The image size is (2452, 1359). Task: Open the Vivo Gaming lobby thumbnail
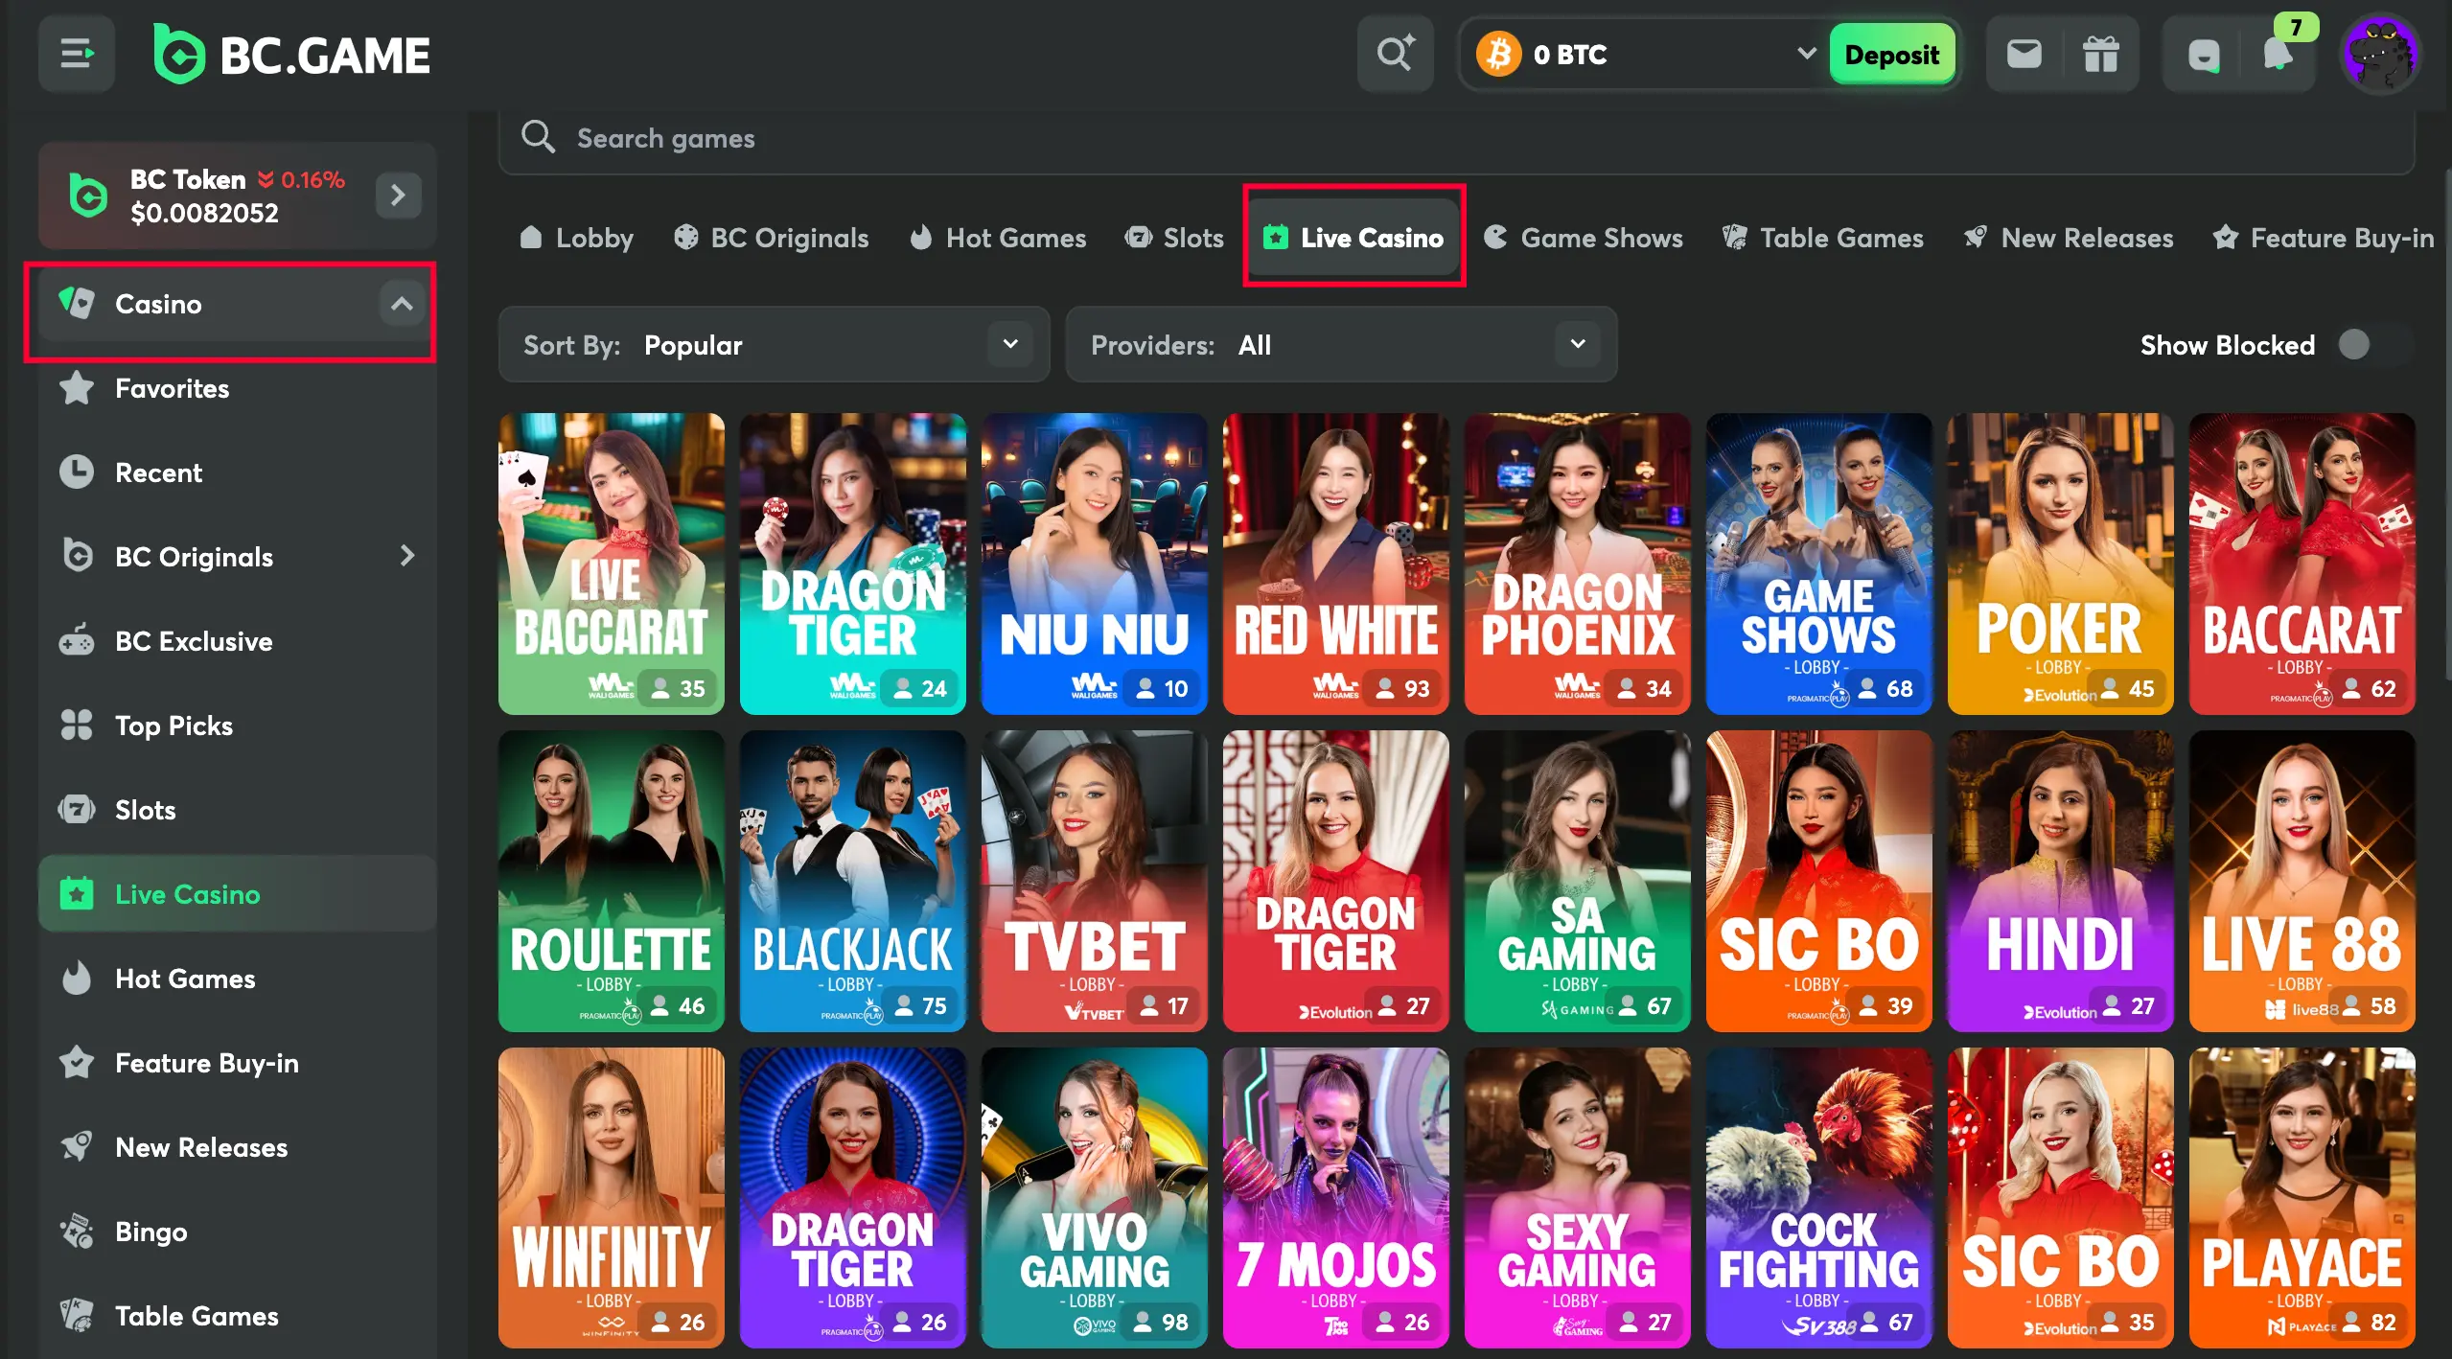tap(1095, 1198)
